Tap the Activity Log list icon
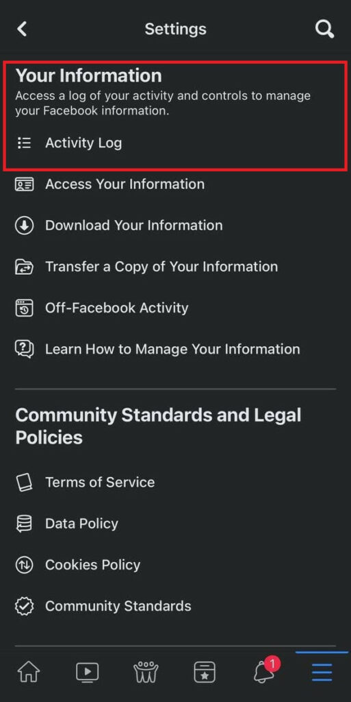 24,143
